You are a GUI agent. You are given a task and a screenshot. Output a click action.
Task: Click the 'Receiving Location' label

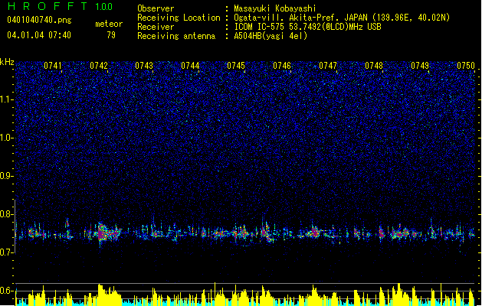point(179,18)
